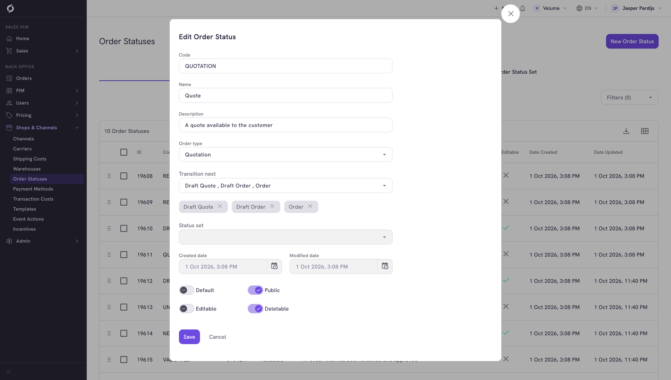671x380 pixels.
Task: Click the Users people icon
Action: pos(9,103)
